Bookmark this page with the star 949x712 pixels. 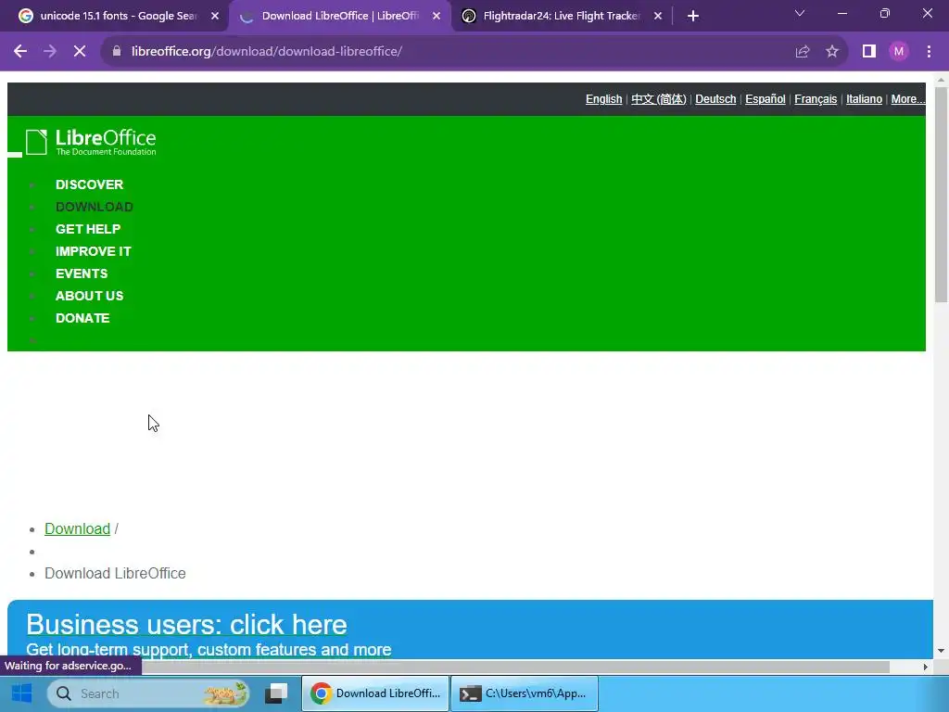pyautogui.click(x=832, y=52)
